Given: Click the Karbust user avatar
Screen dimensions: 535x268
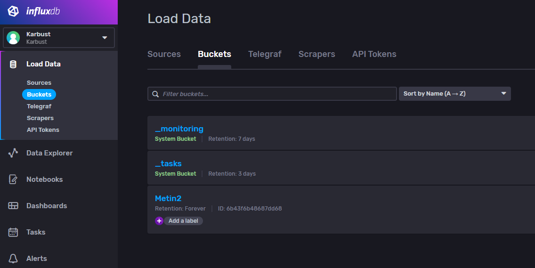Looking at the screenshot, I should coord(13,38).
